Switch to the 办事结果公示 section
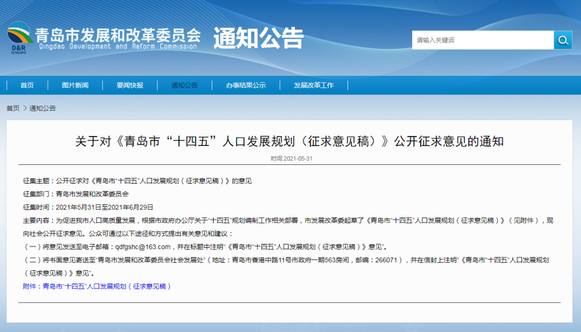The height and width of the screenshot is (332, 581). [246, 85]
